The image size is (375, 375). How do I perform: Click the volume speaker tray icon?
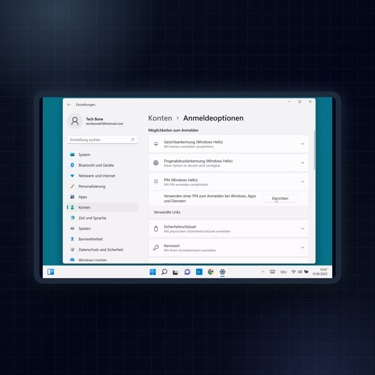point(300,272)
